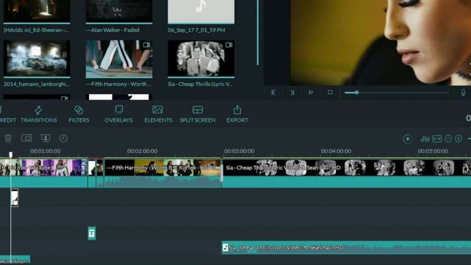Zoom in the timeline with the plus icon

tap(458, 139)
